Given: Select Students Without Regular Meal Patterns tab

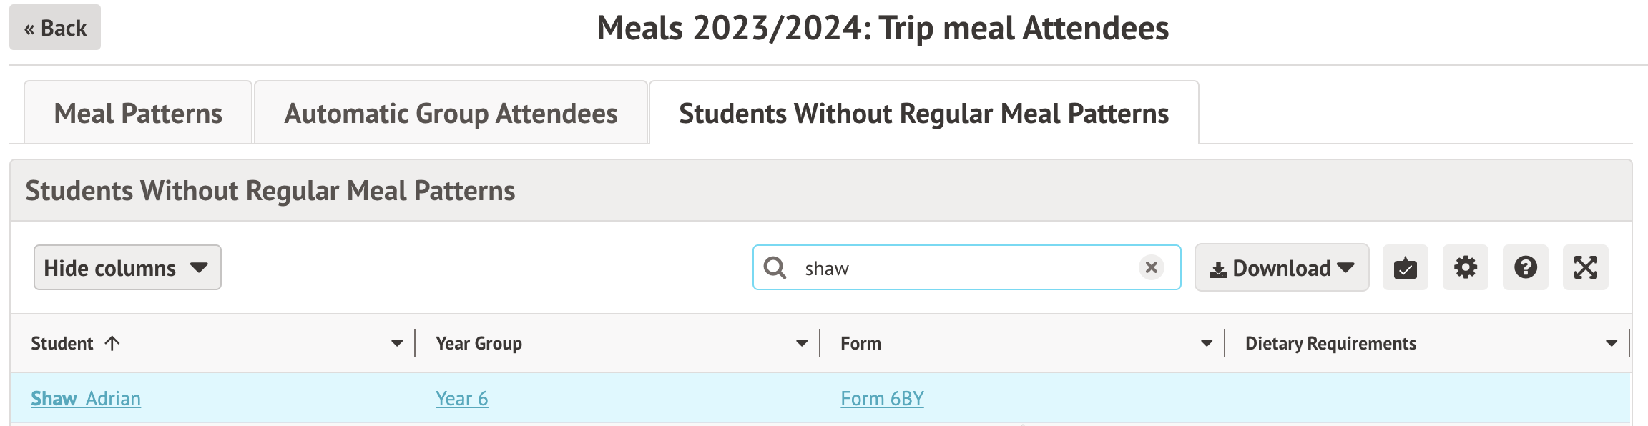Looking at the screenshot, I should (923, 114).
